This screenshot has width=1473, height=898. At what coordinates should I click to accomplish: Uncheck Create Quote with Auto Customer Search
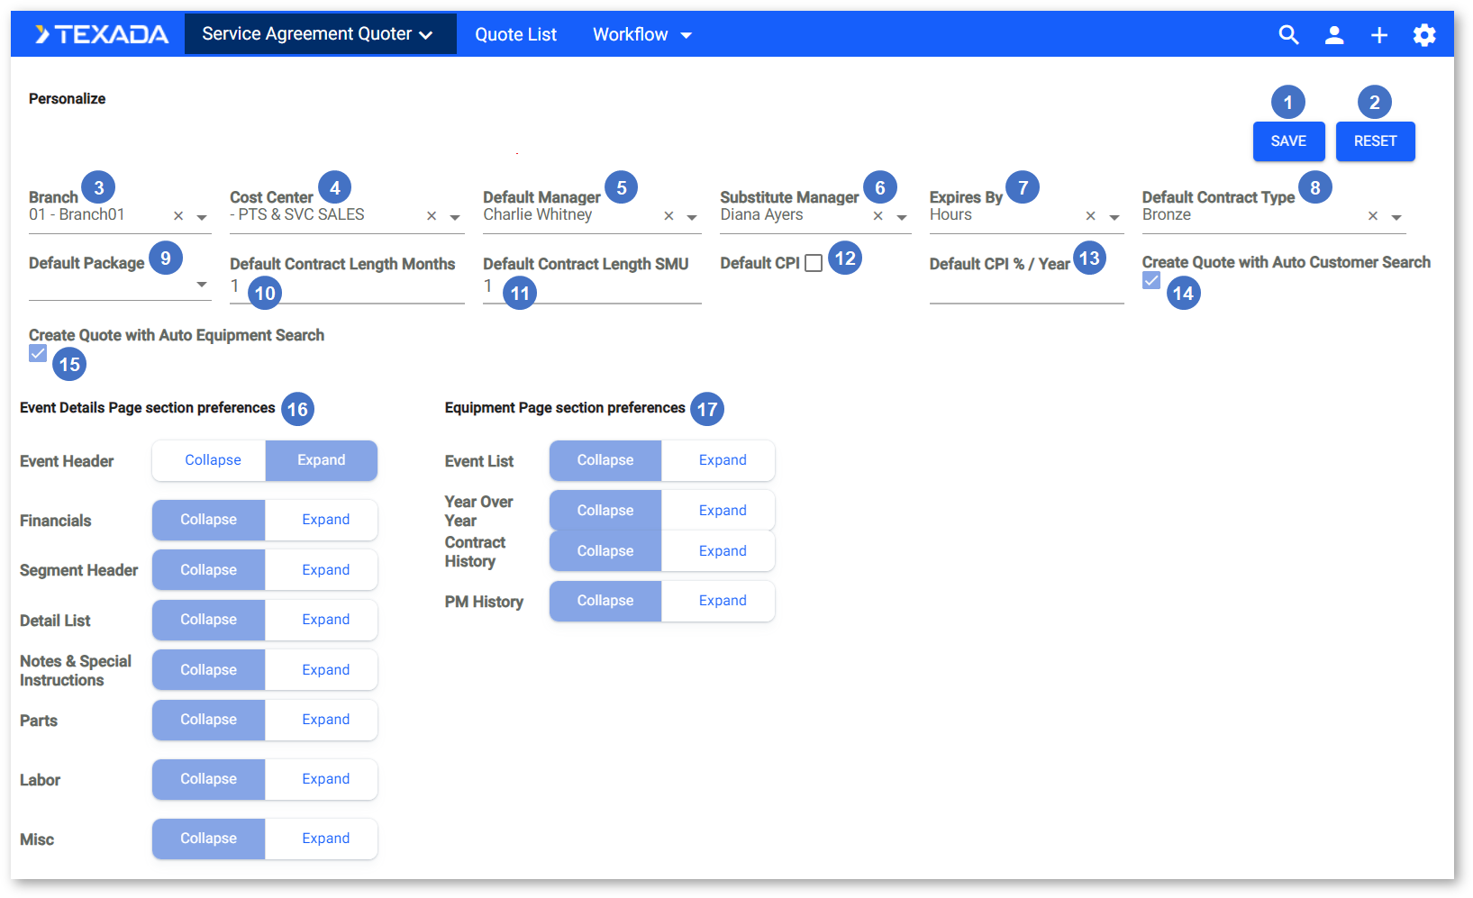[1150, 281]
